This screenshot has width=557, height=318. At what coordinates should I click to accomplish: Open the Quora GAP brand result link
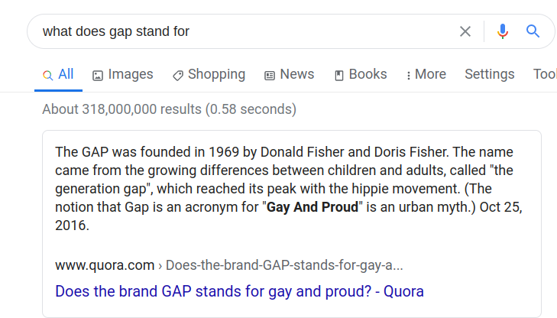pos(239,291)
